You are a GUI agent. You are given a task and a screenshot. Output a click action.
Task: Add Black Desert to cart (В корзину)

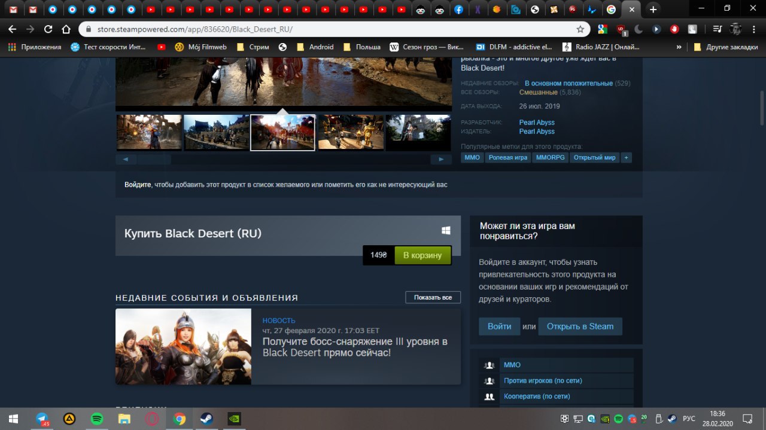pos(422,255)
